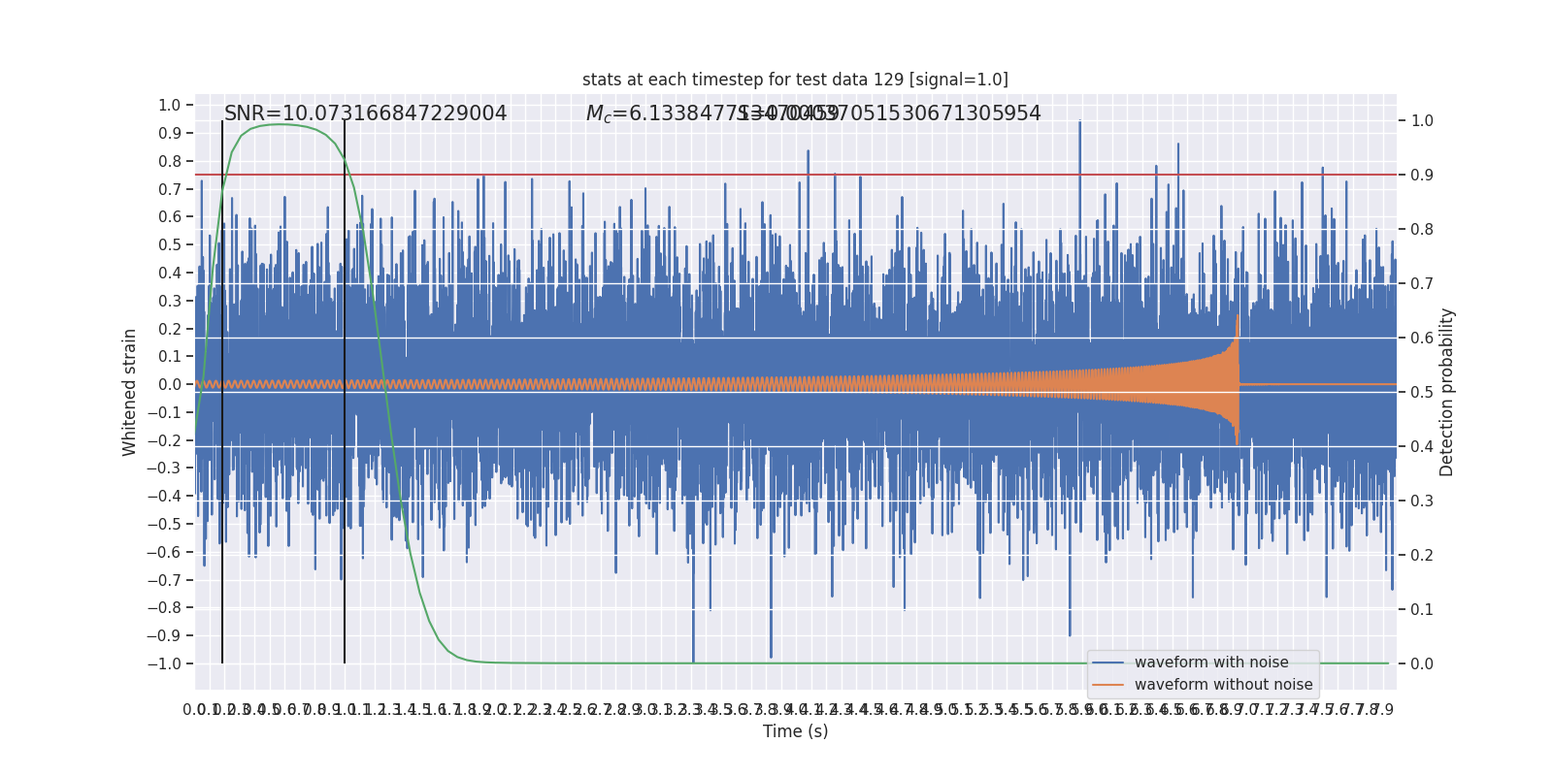Click the "Detection probability" y-axis label
This screenshot has width=1553, height=776.
tap(1447, 392)
